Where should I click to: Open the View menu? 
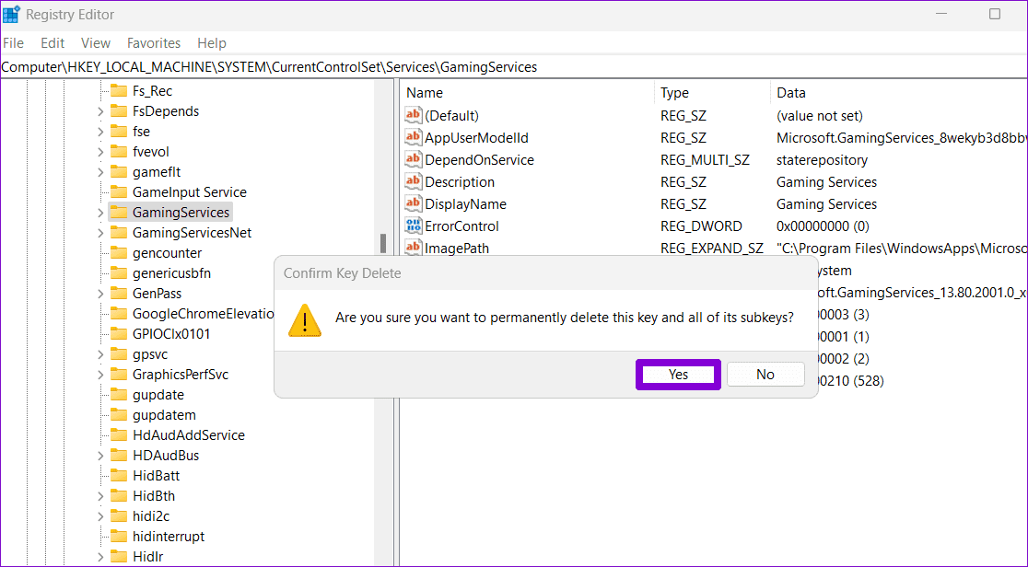[x=95, y=42]
